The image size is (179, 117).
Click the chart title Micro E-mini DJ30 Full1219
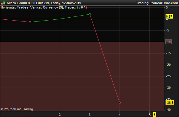tap(28, 3)
